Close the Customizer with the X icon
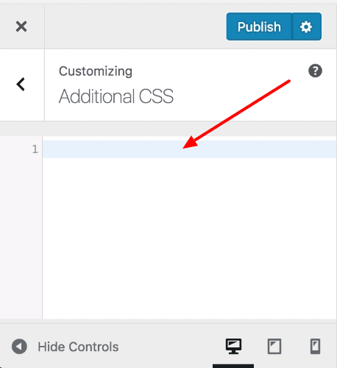The width and height of the screenshot is (337, 368). [21, 26]
